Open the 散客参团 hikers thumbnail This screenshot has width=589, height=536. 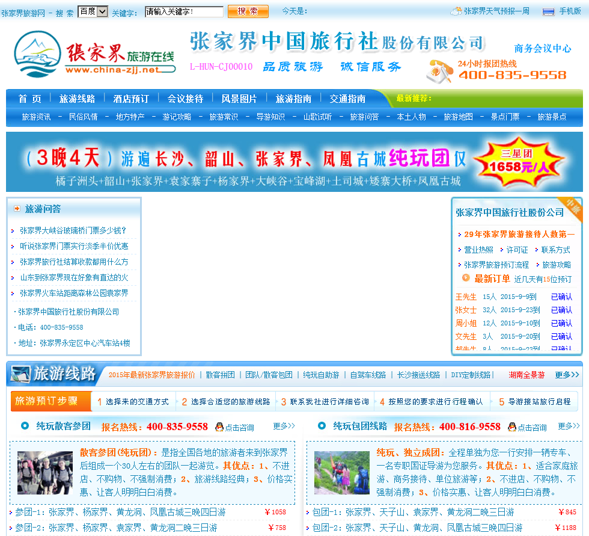tap(45, 473)
